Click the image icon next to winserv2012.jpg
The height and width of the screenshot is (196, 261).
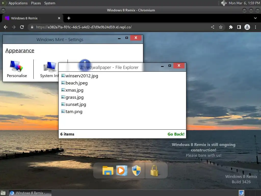63,76
